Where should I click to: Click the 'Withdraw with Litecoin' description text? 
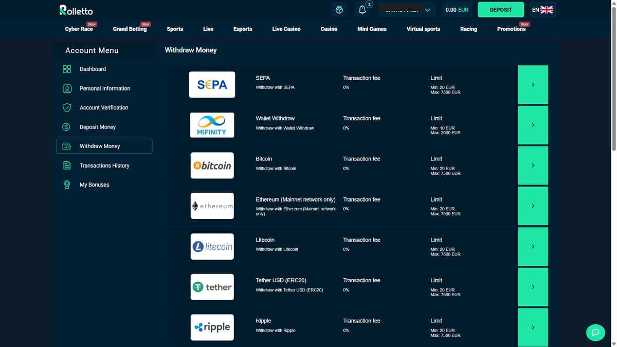tap(277, 249)
